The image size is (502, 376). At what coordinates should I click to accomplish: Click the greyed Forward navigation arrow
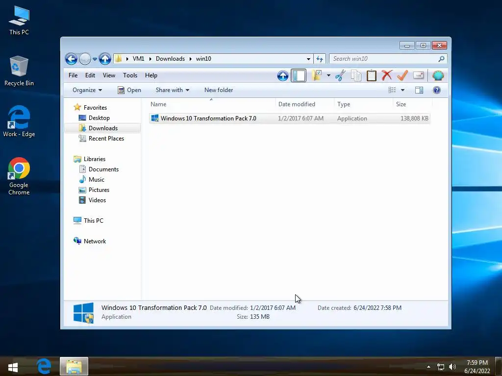(x=85, y=59)
